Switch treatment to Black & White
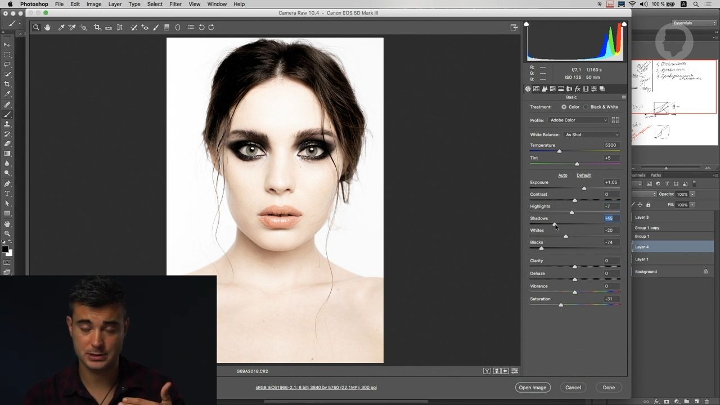Viewport: 720px width, 405px height. coord(587,107)
